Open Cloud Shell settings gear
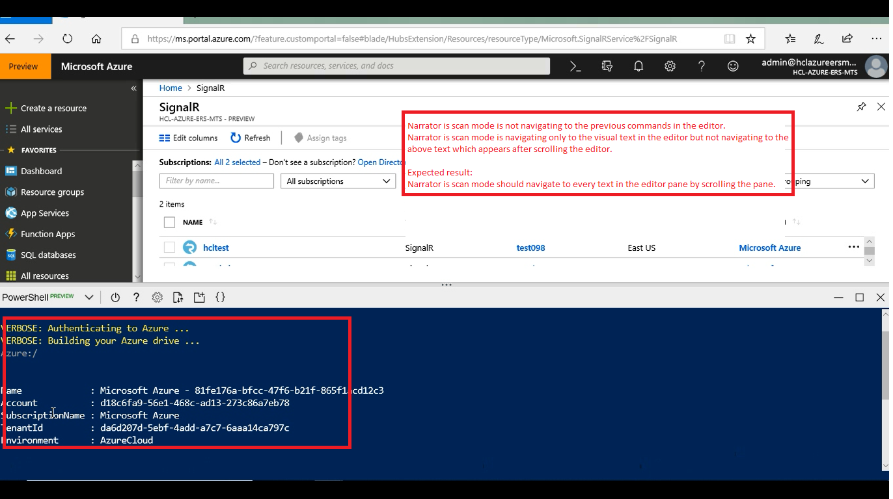 click(157, 297)
